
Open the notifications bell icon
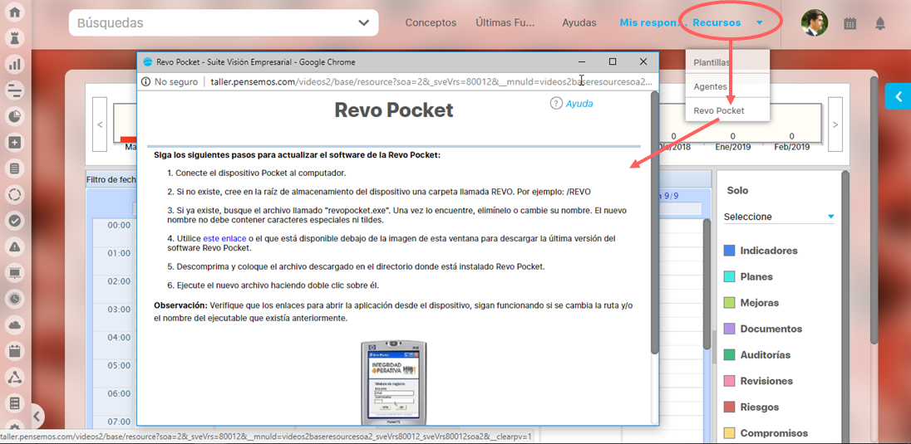(880, 23)
